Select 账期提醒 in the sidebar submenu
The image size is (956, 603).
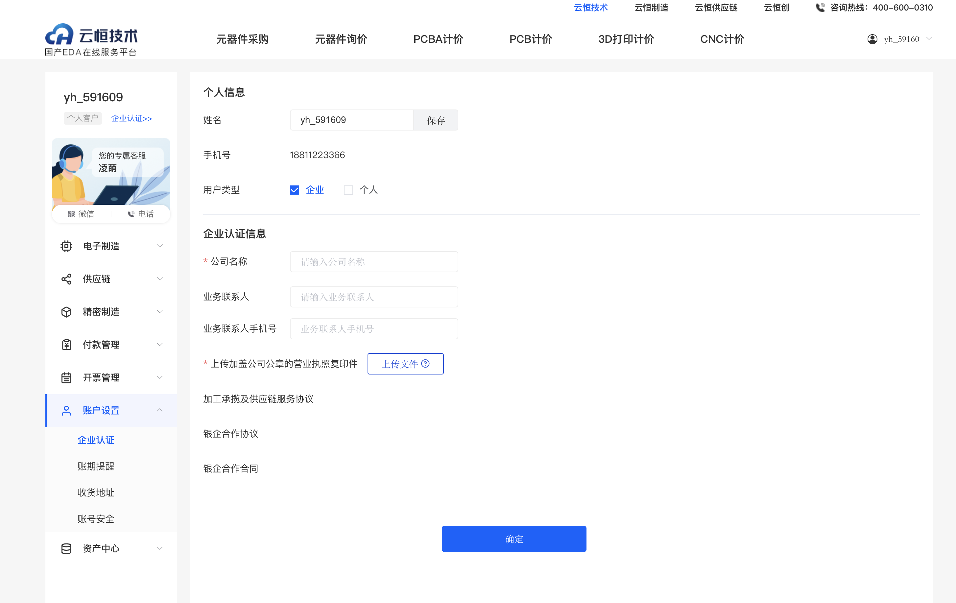pos(96,466)
